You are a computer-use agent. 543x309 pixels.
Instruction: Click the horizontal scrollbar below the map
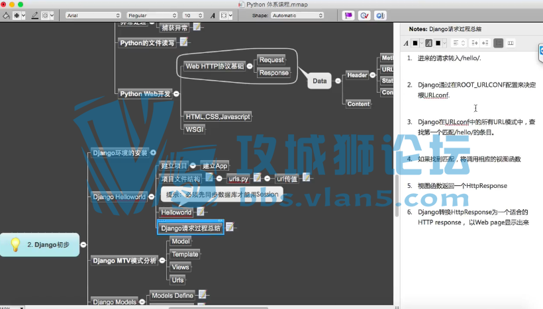218,307
